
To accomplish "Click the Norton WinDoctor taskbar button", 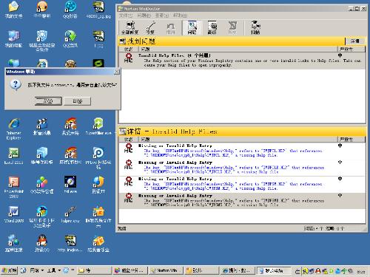I will pyautogui.click(x=166, y=270).
